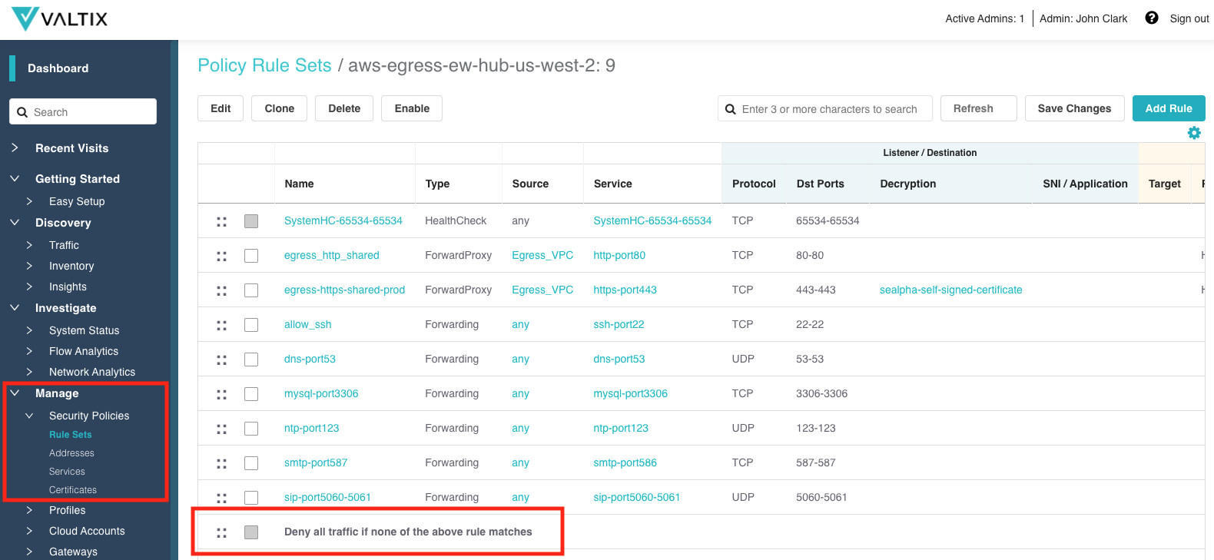
Task: Collapse the Manage section
Action: (15, 393)
